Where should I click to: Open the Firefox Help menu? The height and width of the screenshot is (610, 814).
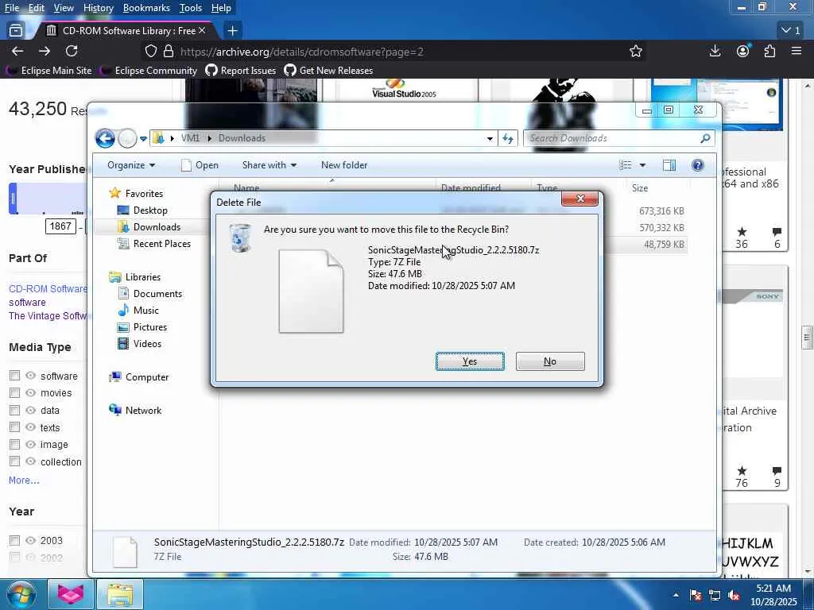(221, 8)
